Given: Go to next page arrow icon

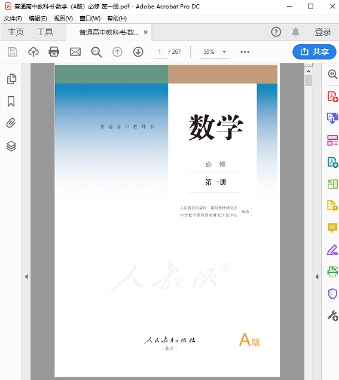Looking at the screenshot, I should (138, 52).
